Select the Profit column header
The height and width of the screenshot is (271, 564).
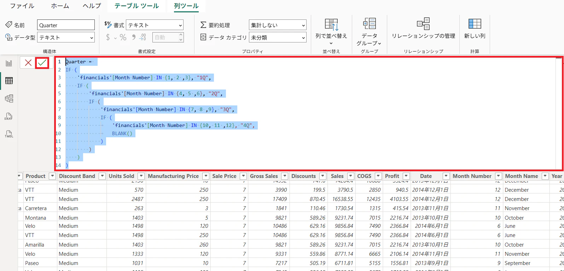pos(392,176)
